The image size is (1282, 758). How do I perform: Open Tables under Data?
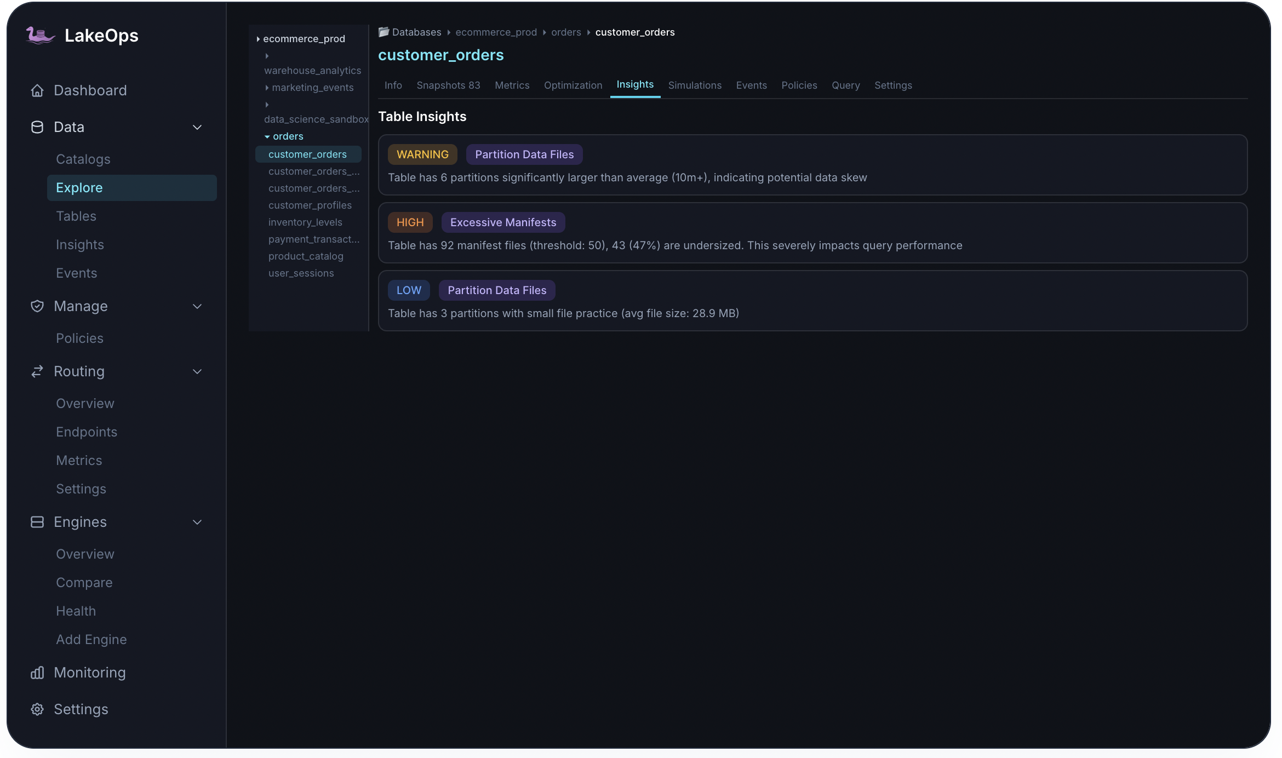click(76, 216)
